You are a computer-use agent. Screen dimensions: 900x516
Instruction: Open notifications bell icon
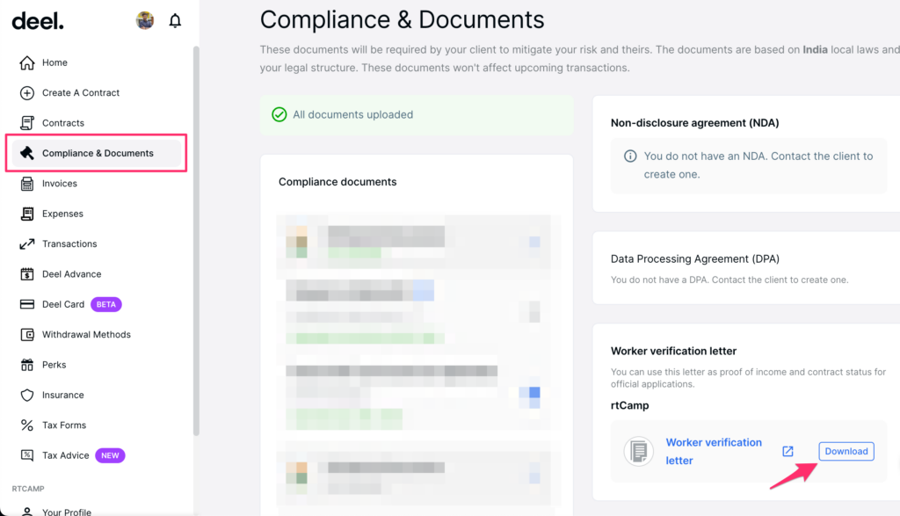pyautogui.click(x=175, y=21)
